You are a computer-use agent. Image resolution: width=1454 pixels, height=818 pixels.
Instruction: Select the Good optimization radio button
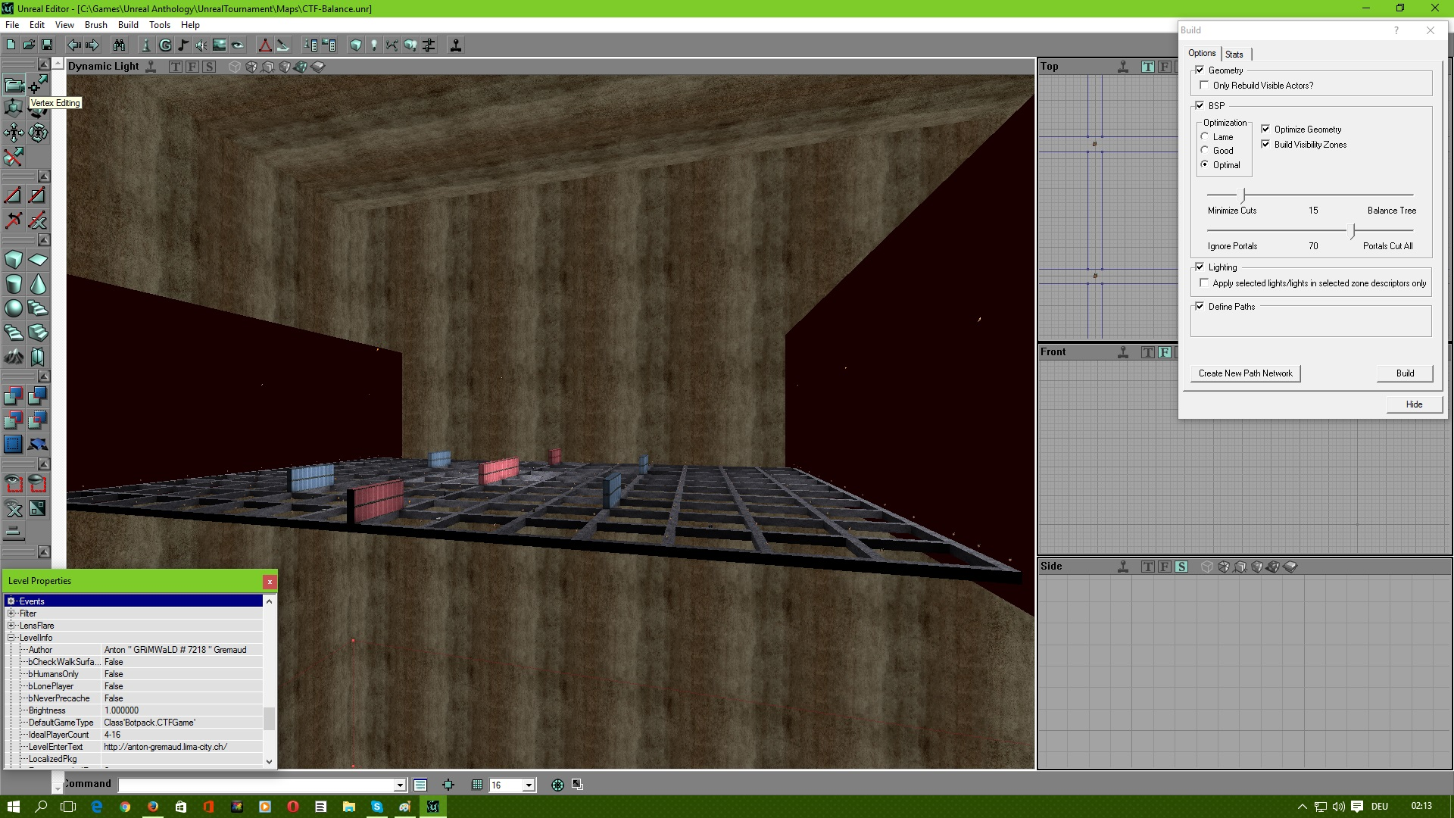coord(1206,150)
